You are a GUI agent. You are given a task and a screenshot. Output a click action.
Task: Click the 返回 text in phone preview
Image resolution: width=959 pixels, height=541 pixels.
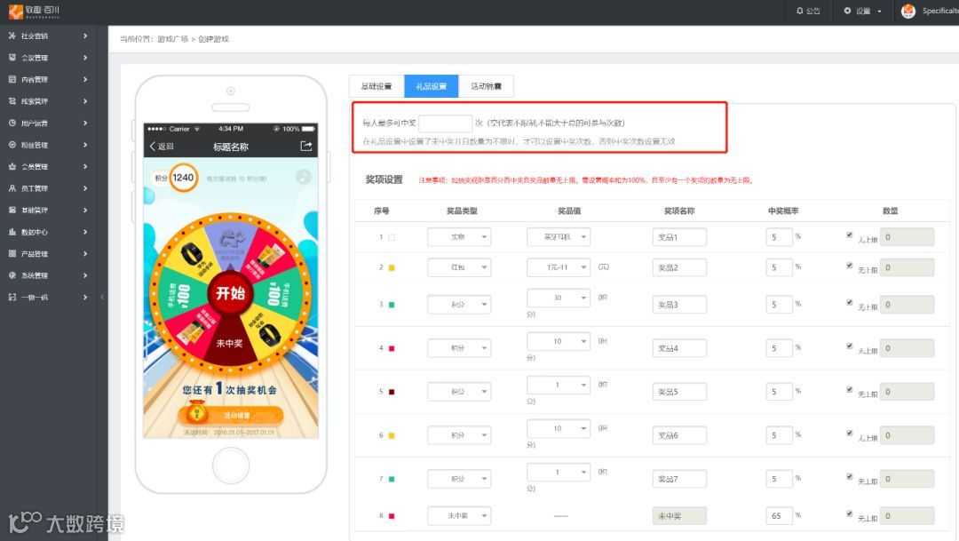(x=166, y=147)
